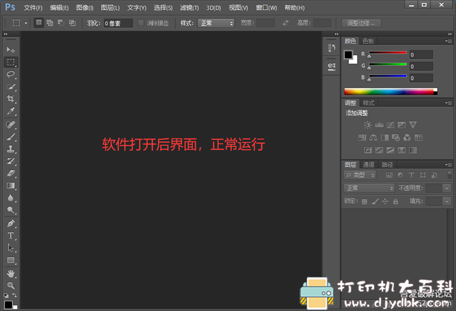Open the tool preset picker arrow
This screenshot has width=456, height=311.
click(x=26, y=23)
